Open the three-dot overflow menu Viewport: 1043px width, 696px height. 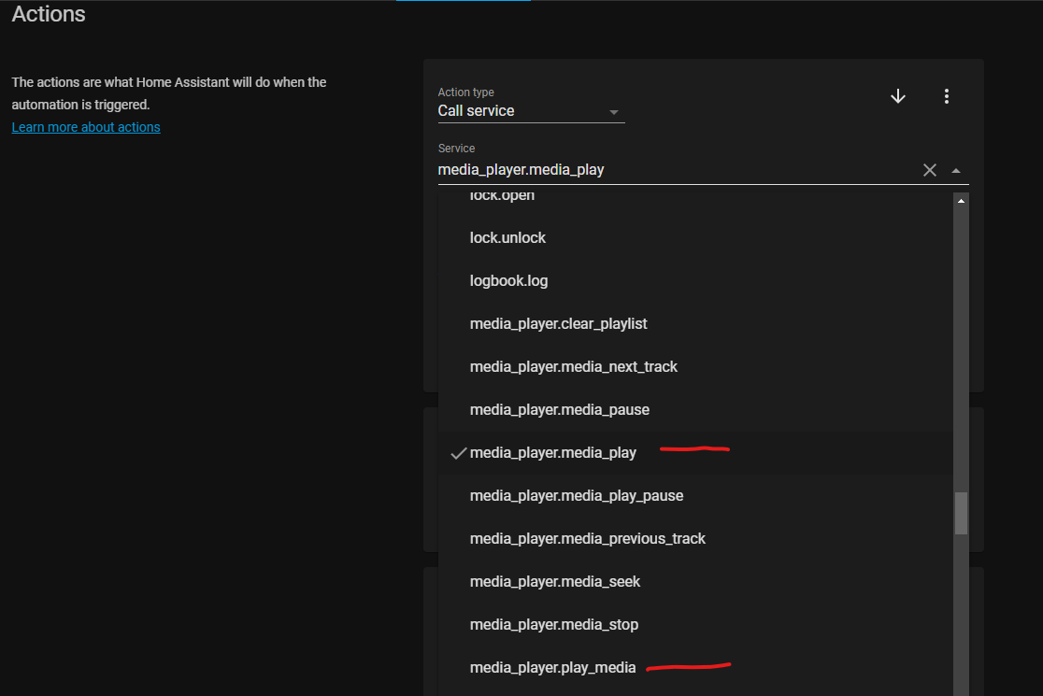tap(947, 96)
